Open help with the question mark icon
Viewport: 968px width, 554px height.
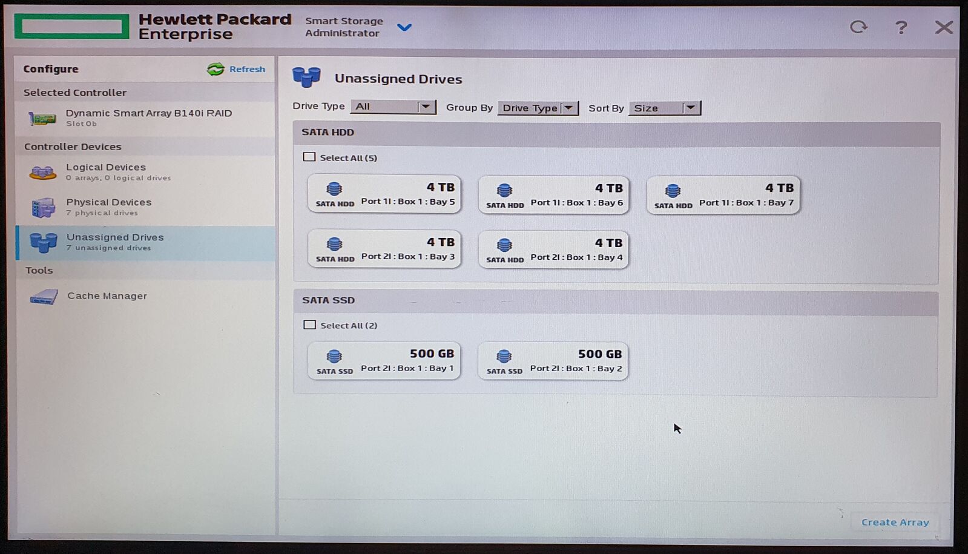click(901, 27)
